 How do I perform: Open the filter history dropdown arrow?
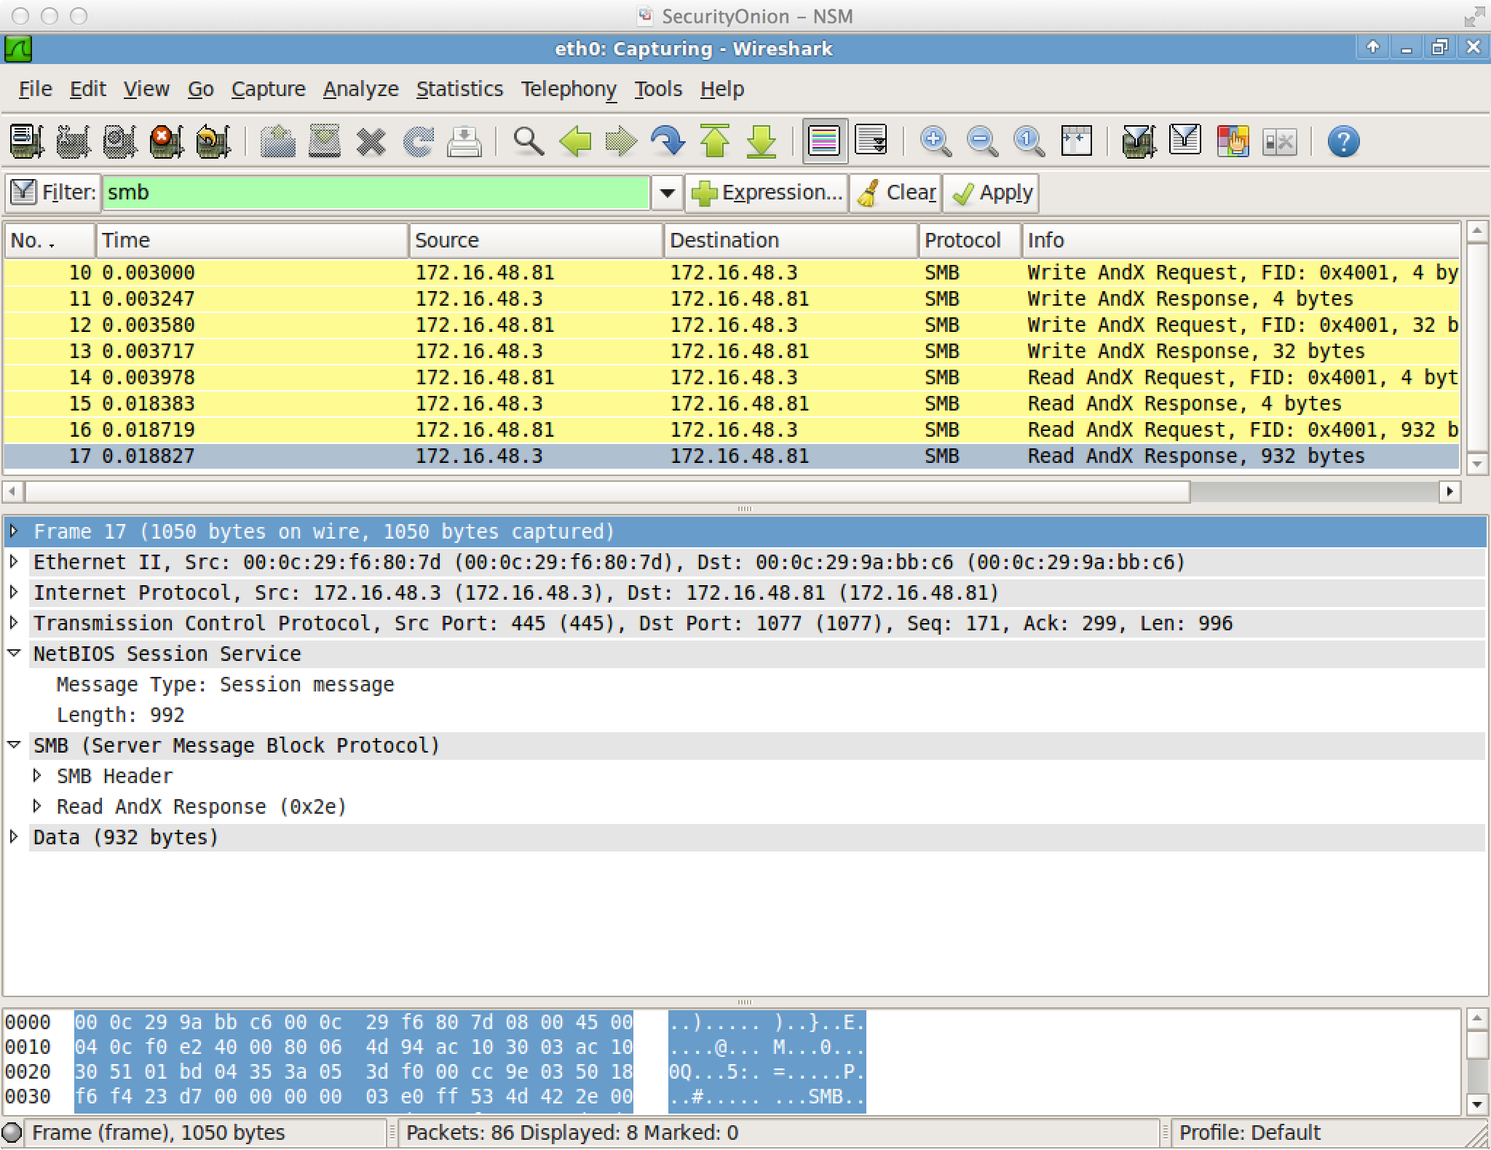[667, 193]
